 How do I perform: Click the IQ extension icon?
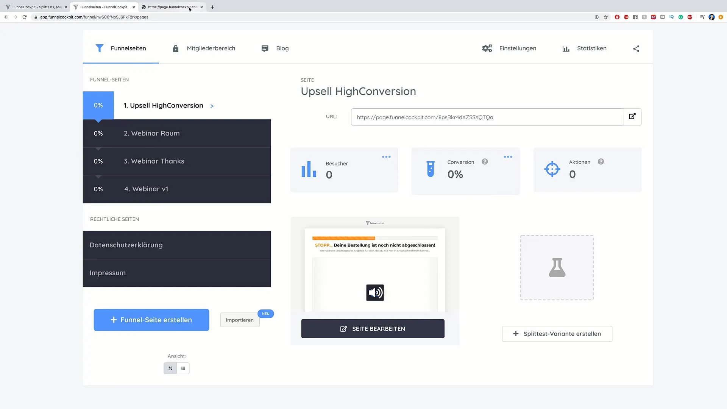tap(672, 17)
